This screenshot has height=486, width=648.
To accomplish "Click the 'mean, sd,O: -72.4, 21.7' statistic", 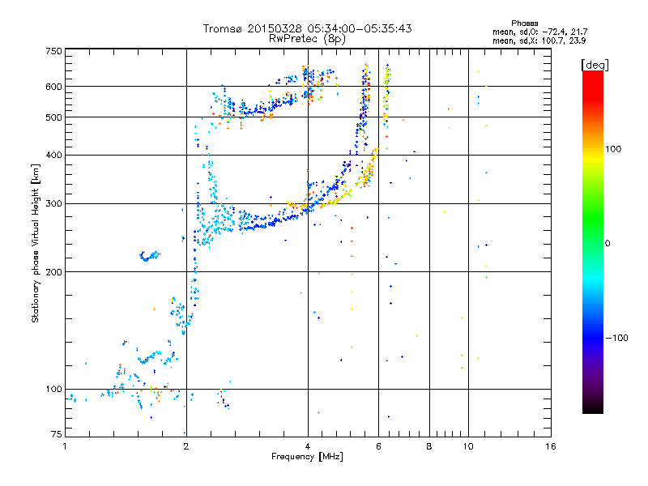I will click(x=539, y=32).
